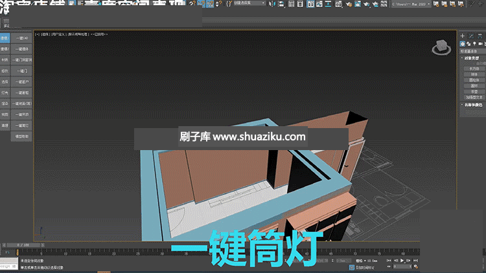This screenshot has width=486, height=273.
Task: Collapse the 名称和颜色 rollout
Action: [472, 105]
